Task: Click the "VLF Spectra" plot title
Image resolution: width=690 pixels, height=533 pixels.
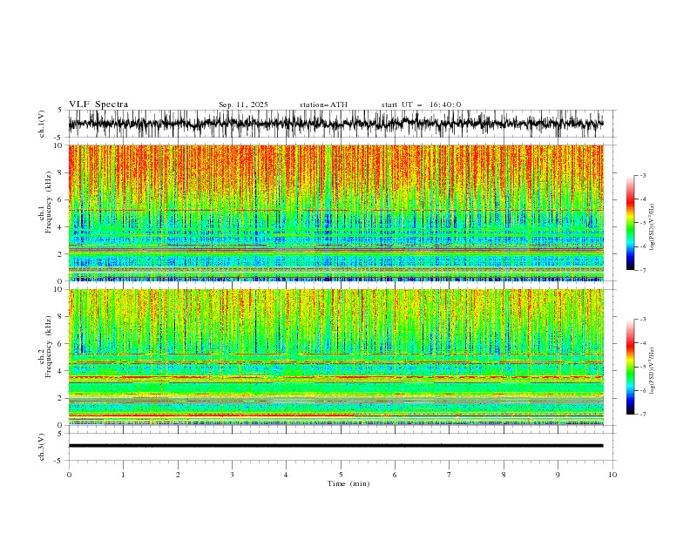Action: coord(98,105)
